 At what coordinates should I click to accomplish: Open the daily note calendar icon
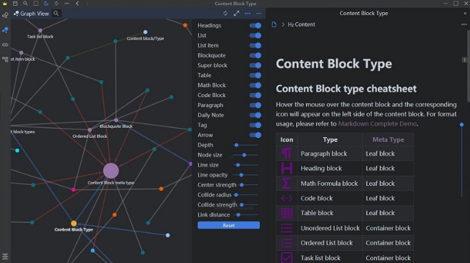15,4
